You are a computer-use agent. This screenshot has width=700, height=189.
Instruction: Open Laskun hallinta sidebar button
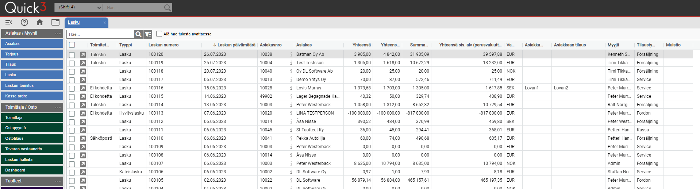tap(32, 159)
